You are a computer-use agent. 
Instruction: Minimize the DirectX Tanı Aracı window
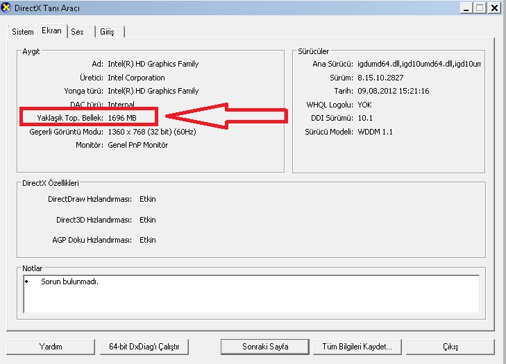[466, 8]
